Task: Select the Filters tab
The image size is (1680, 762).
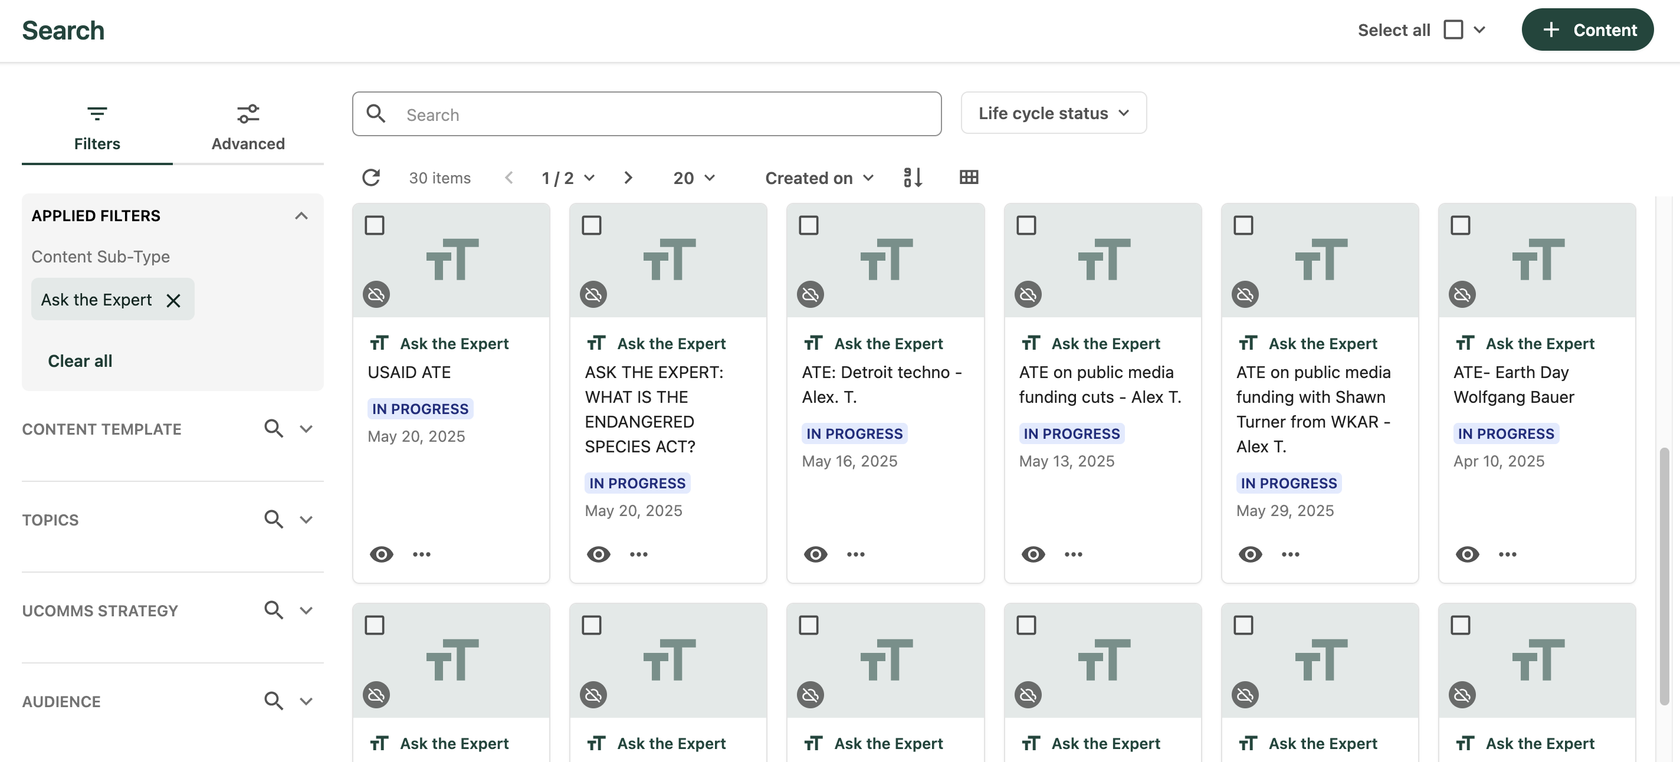Action: (x=97, y=127)
